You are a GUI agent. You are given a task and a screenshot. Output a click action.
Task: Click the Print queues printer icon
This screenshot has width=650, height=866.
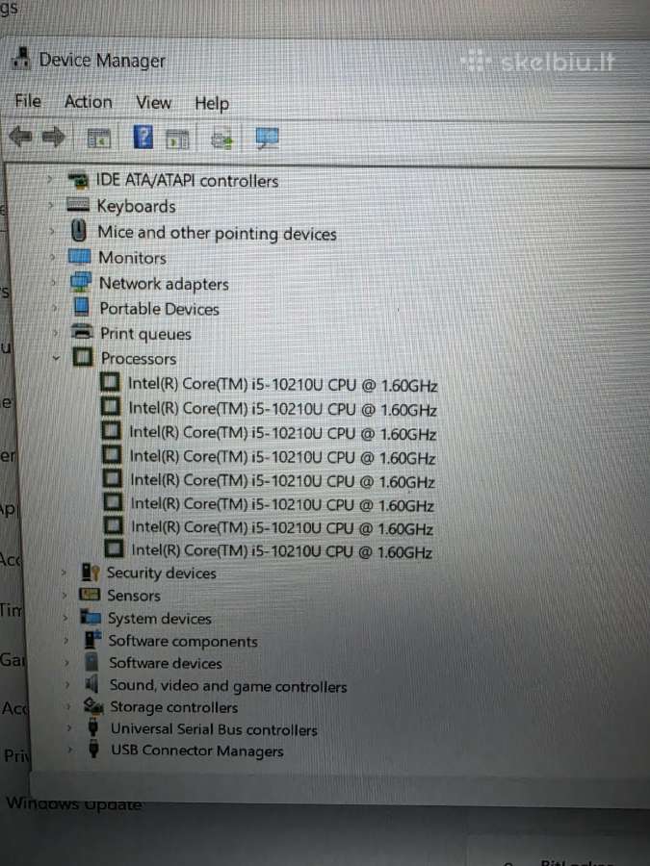[83, 332]
